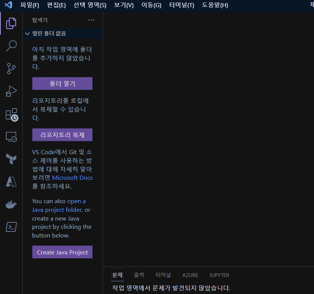The height and width of the screenshot is (294, 314).
Task: Click the Create Java Project button
Action: [62, 252]
